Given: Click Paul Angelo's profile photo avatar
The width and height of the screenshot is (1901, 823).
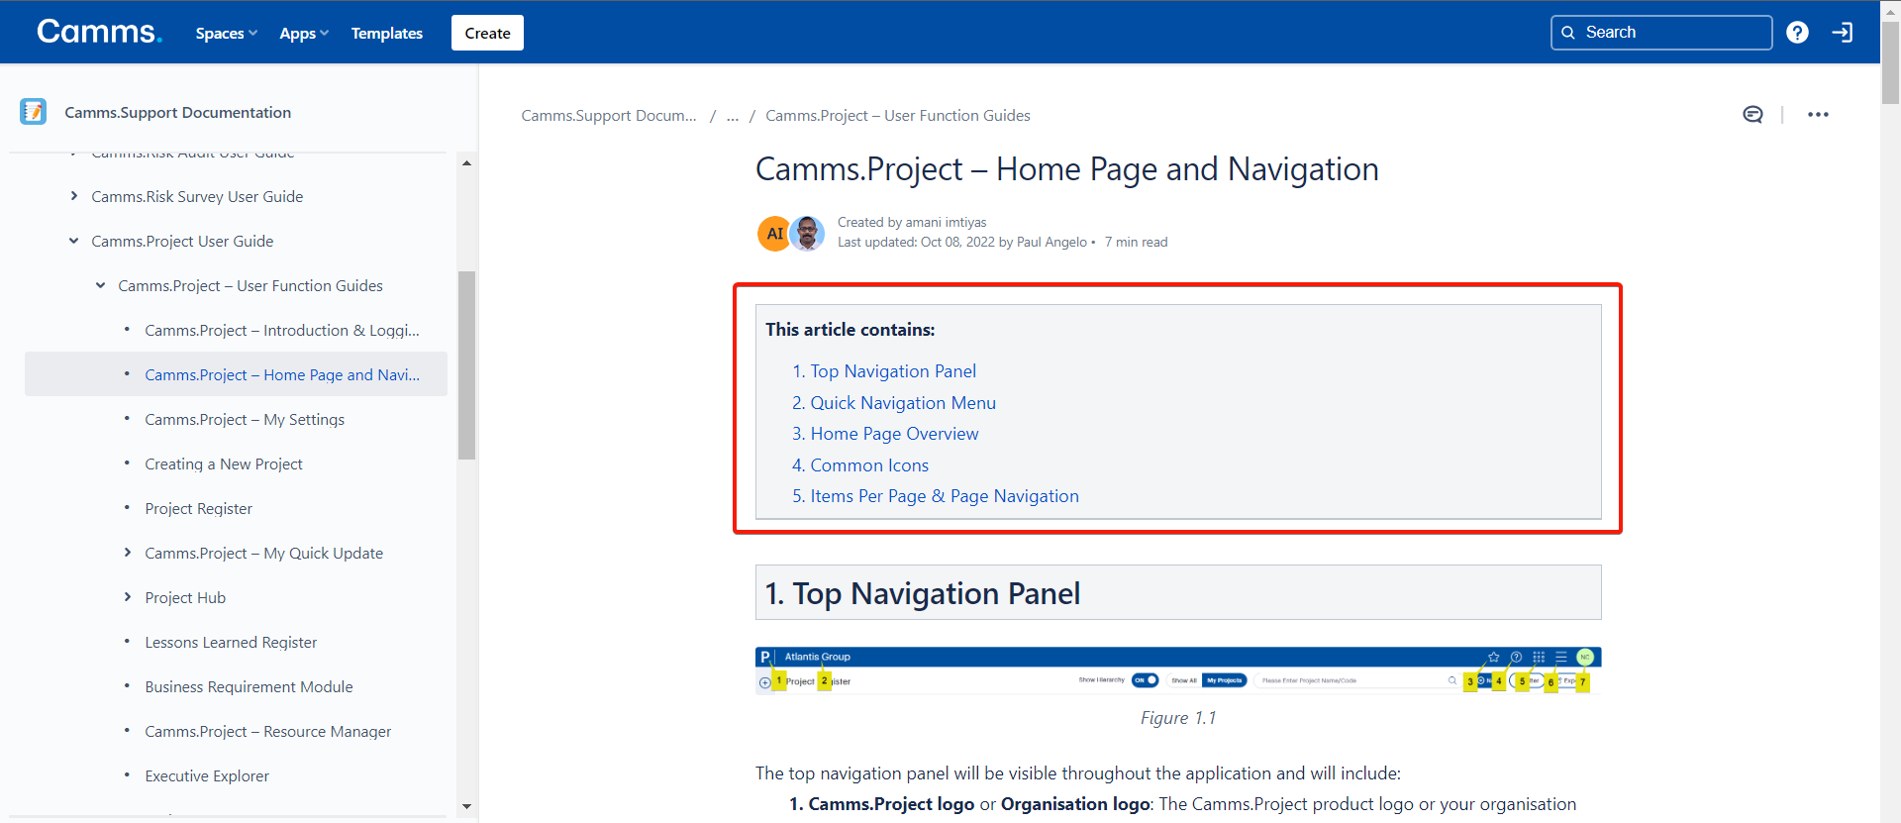Looking at the screenshot, I should point(808,234).
